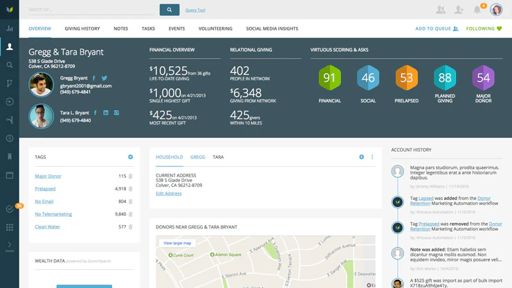The image size is (512, 288).
Task: Open the Household panel three-dot menu
Action: click(x=372, y=157)
